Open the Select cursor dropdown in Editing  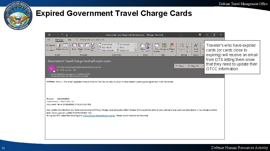[x=188, y=51]
